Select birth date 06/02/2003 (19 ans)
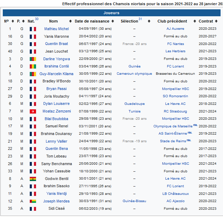The image size is (223, 217). tap(95, 209)
